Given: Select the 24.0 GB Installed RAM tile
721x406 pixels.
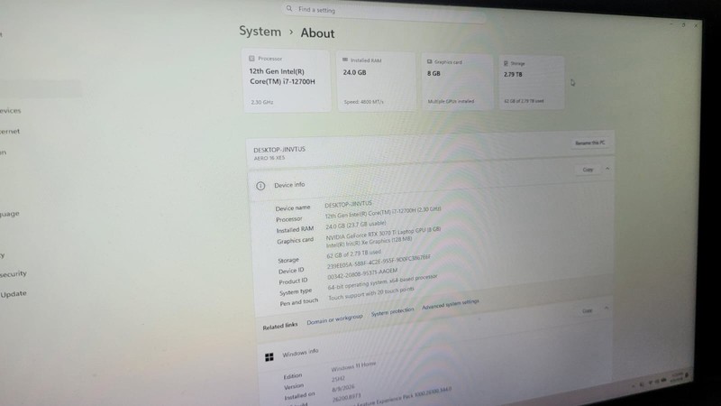Looking at the screenshot, I should coord(376,80).
